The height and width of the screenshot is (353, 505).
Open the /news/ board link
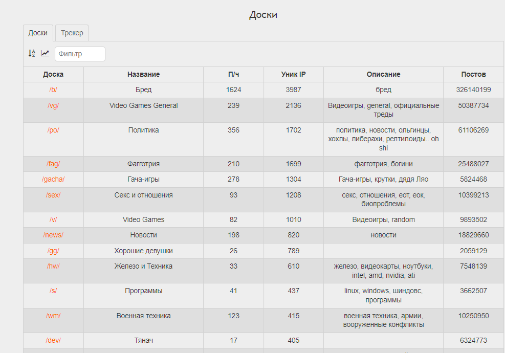pyautogui.click(x=53, y=235)
